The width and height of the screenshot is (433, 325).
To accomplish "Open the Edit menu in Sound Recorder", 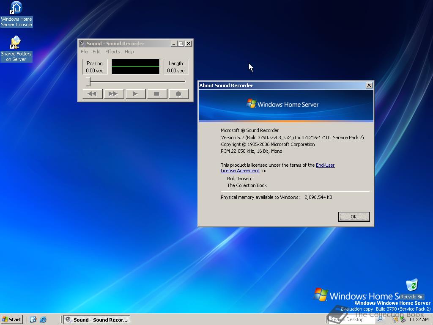I will point(96,52).
